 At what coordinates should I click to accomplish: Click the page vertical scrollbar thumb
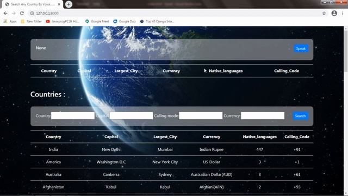pos(346,51)
